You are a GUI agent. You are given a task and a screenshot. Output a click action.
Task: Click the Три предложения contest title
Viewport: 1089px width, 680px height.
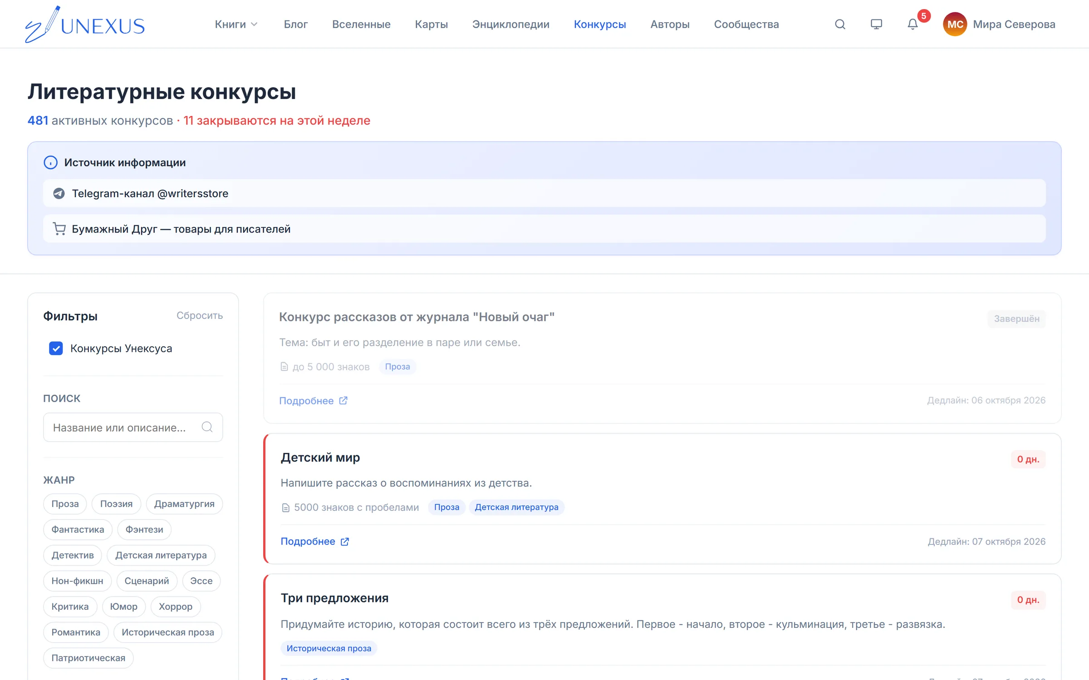coord(334,598)
